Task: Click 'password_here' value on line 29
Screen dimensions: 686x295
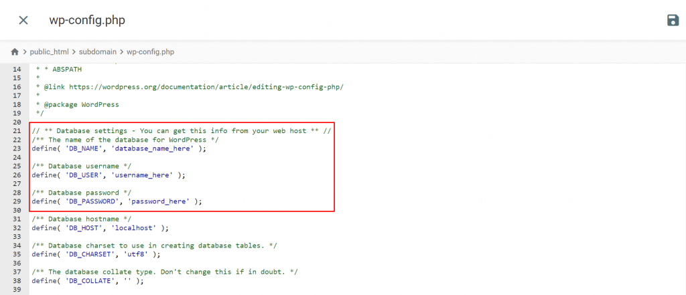Action: [158, 201]
